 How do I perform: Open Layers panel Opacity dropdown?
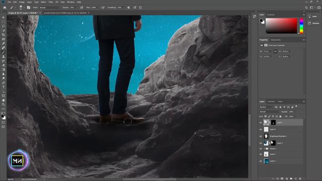click(295, 112)
